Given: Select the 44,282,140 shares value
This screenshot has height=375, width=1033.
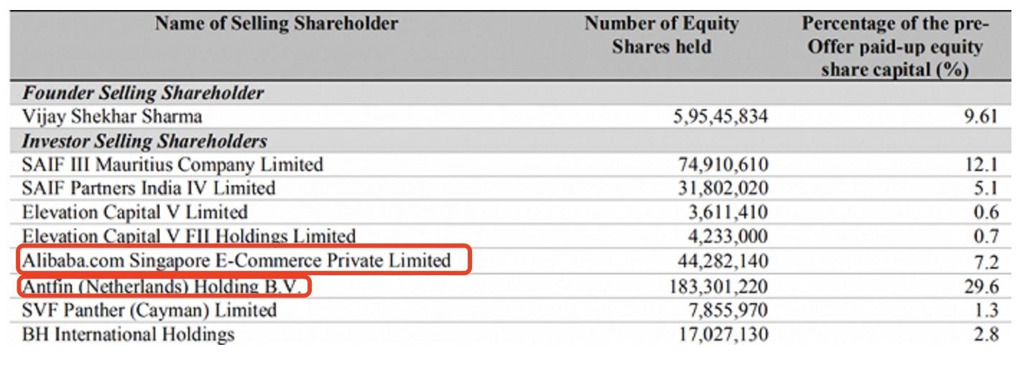Looking at the screenshot, I should [x=723, y=260].
